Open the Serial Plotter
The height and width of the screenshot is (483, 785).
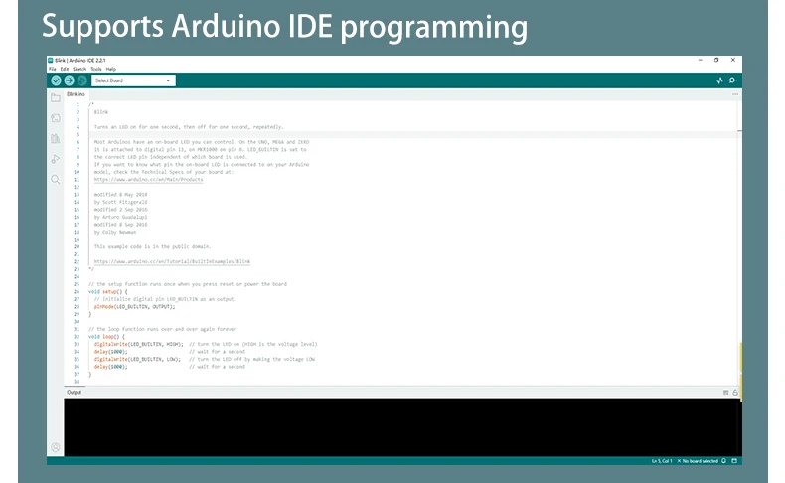[719, 80]
